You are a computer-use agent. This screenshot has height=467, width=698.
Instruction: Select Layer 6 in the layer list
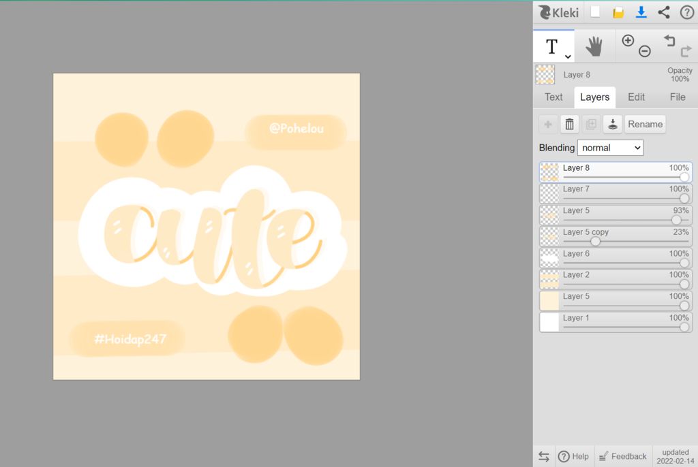point(616,258)
